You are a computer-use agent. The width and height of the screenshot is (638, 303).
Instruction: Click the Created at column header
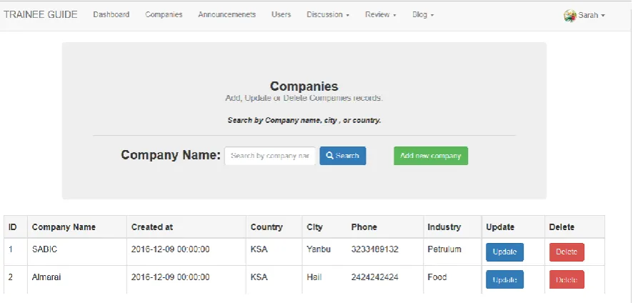151,227
